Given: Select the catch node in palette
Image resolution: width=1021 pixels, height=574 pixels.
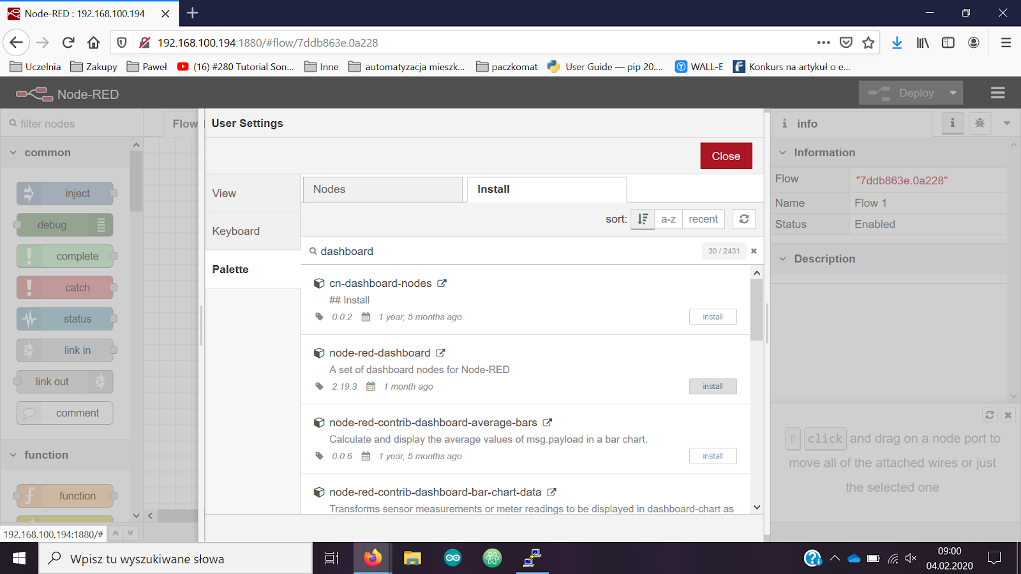Looking at the screenshot, I should (65, 288).
